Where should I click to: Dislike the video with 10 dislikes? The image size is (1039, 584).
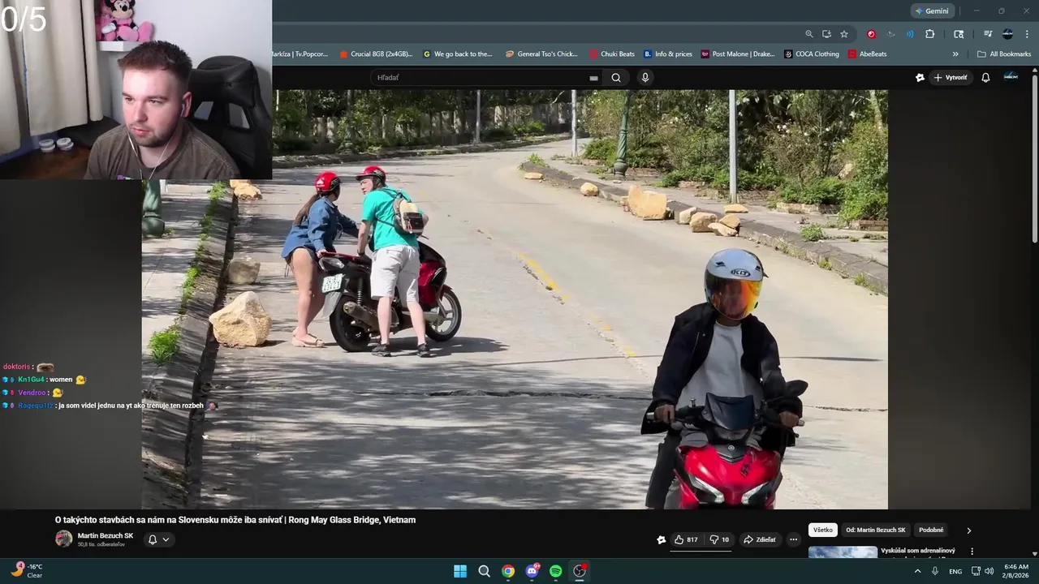click(719, 539)
